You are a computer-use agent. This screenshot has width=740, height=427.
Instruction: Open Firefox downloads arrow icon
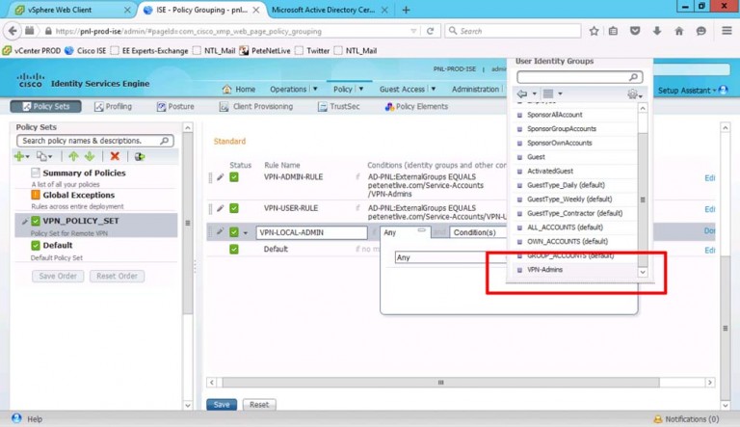[657, 31]
